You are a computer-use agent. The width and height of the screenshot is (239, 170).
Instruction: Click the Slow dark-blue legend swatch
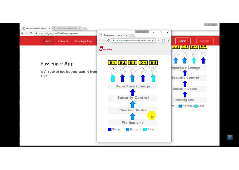(x=110, y=130)
